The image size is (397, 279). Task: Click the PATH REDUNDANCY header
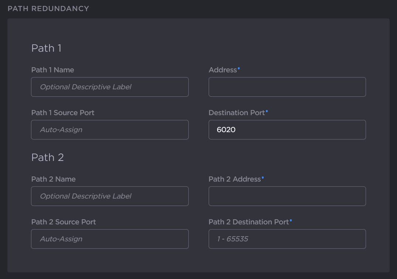click(48, 8)
